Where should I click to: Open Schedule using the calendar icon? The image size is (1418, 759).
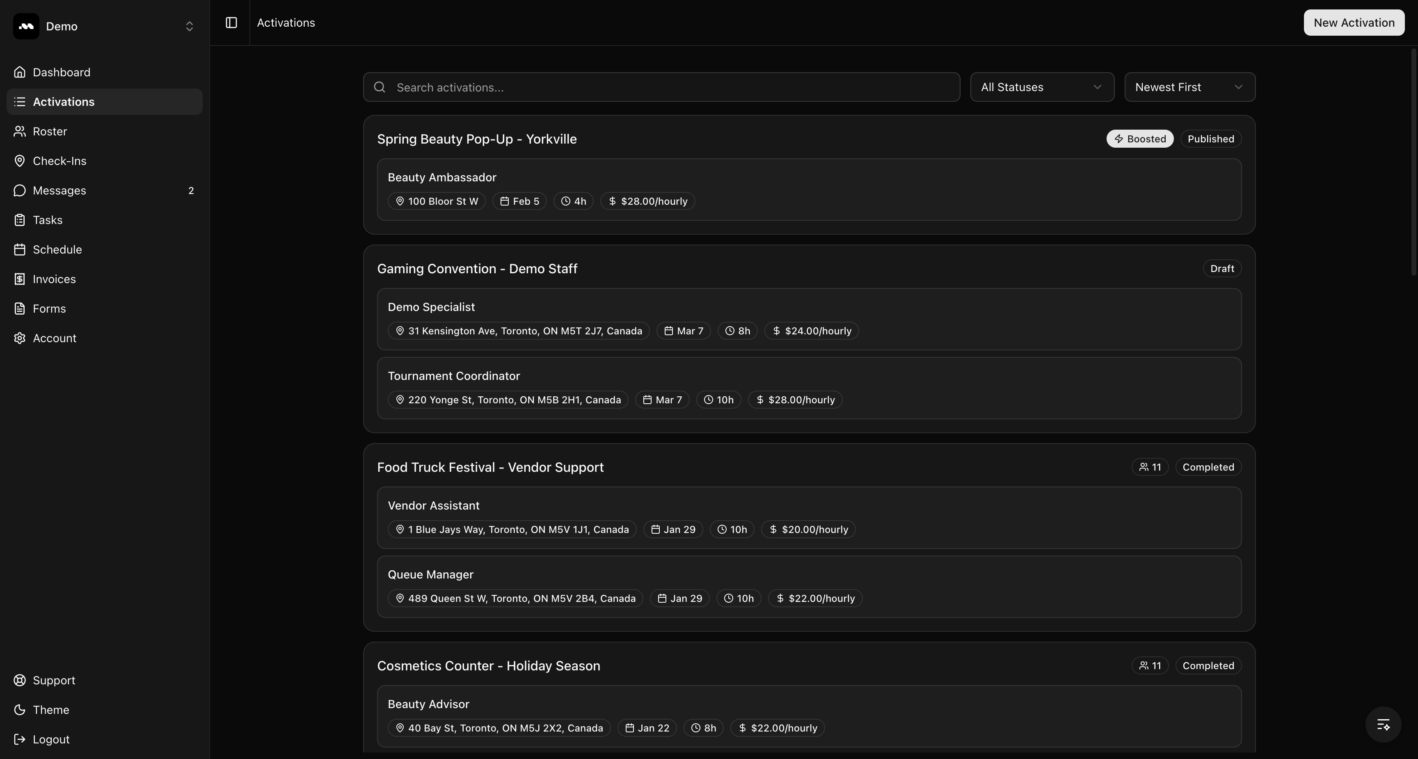click(20, 249)
